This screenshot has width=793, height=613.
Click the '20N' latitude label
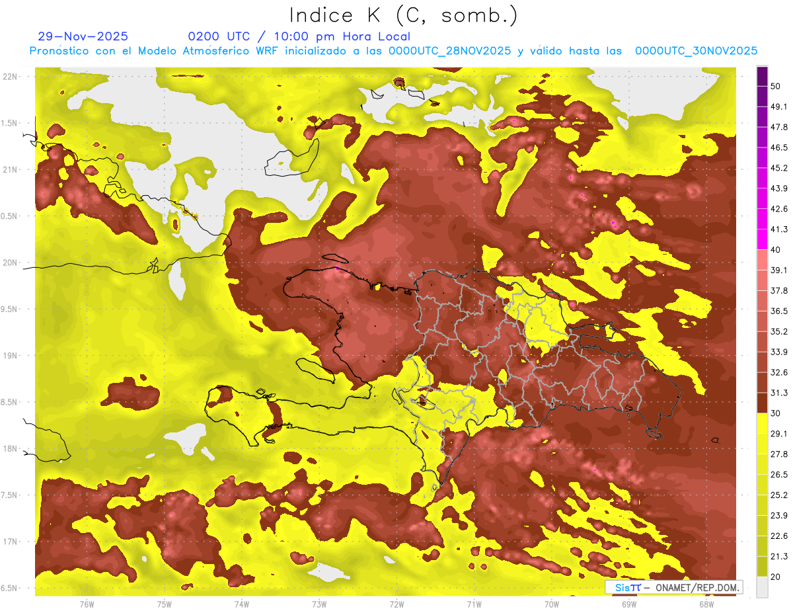[11, 263]
